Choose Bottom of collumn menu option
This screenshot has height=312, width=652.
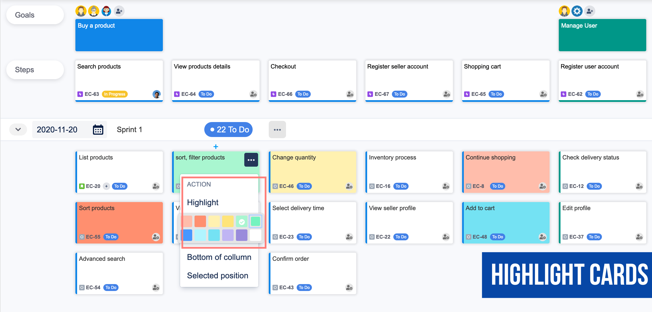(x=219, y=257)
